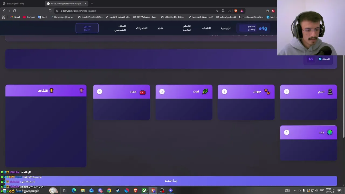This screenshot has height=194, width=345.
Task: Open Steam from the taskbar
Action: pos(118,190)
